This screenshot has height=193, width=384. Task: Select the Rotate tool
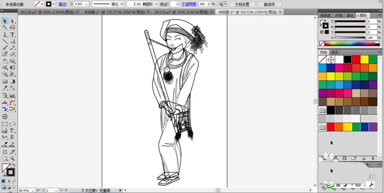coord(5,61)
